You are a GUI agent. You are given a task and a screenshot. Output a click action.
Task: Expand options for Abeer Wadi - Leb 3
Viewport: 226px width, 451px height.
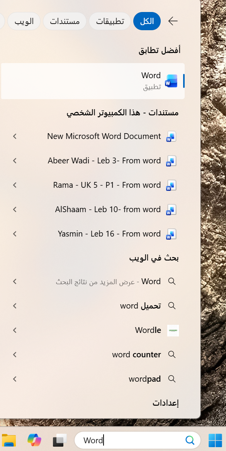coord(15,161)
